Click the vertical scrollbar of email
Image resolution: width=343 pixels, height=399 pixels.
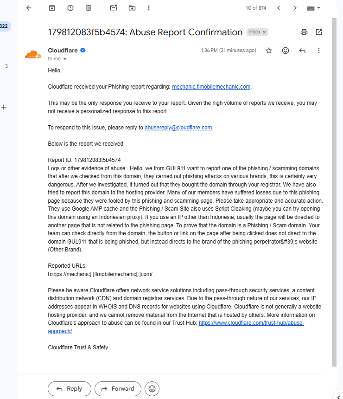click(334, 193)
